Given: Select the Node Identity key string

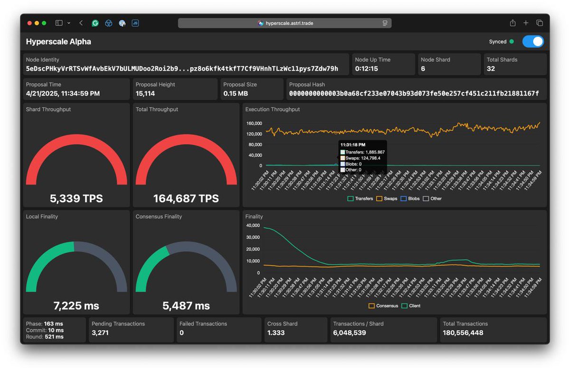Looking at the screenshot, I should coord(182,69).
